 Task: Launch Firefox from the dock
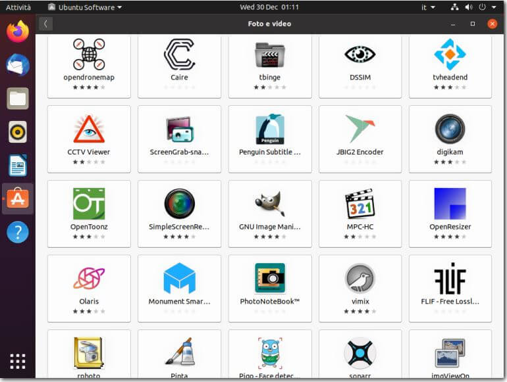pyautogui.click(x=18, y=32)
